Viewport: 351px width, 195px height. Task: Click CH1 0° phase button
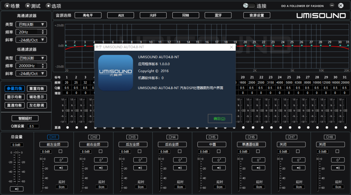click(x=61, y=160)
